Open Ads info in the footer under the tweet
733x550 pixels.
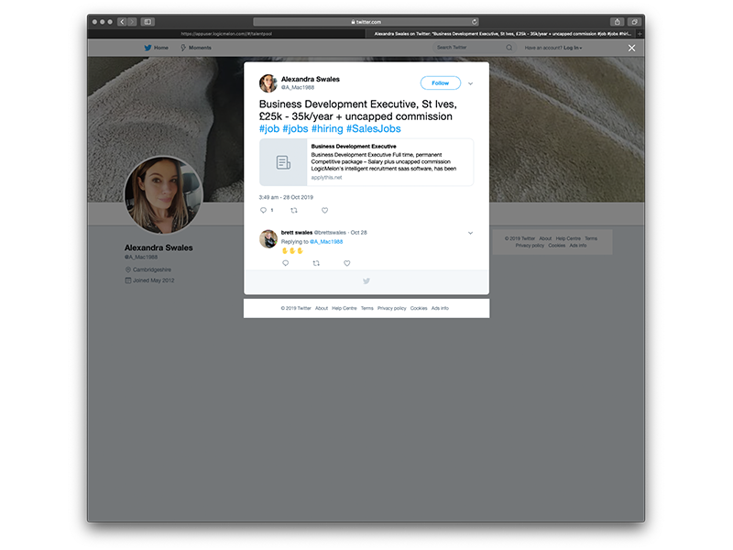440,308
